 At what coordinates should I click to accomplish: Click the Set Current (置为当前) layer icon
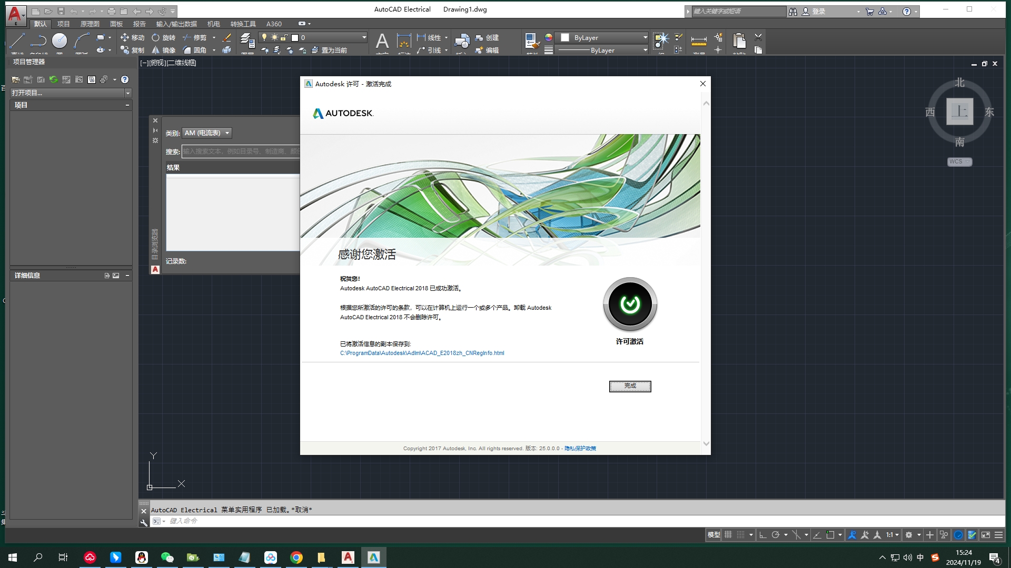pyautogui.click(x=329, y=50)
